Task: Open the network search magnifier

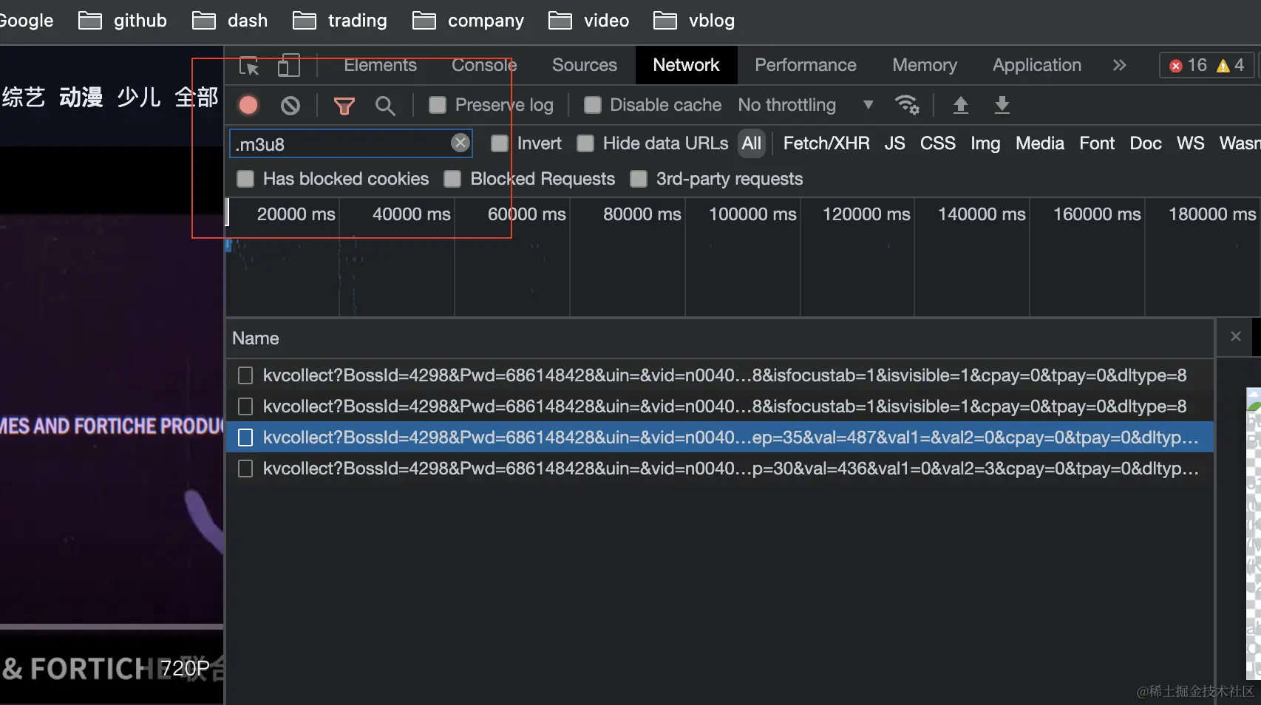Action: 384,106
